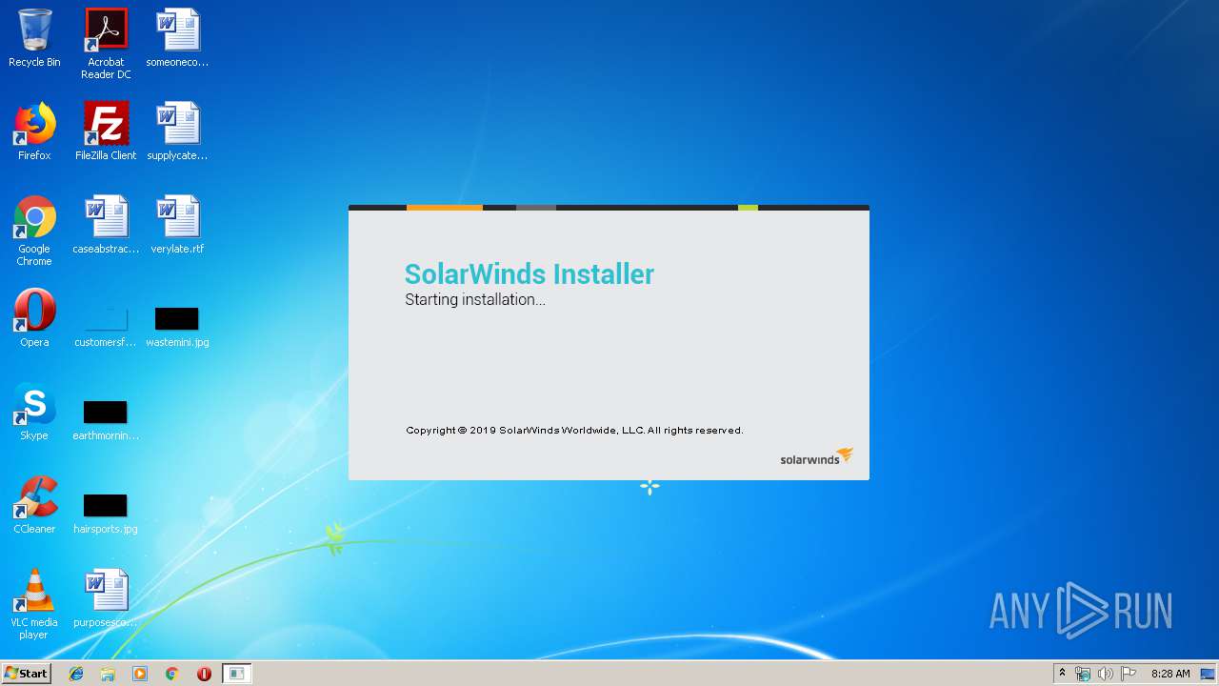Open VLC media player shortcut
Viewport: 1219px width, 686px height.
(34, 604)
